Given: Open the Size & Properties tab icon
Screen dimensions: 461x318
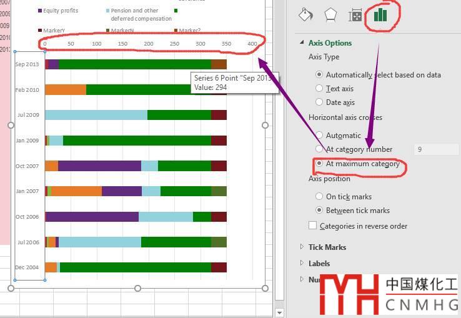Looking at the screenshot, I should 355,15.
